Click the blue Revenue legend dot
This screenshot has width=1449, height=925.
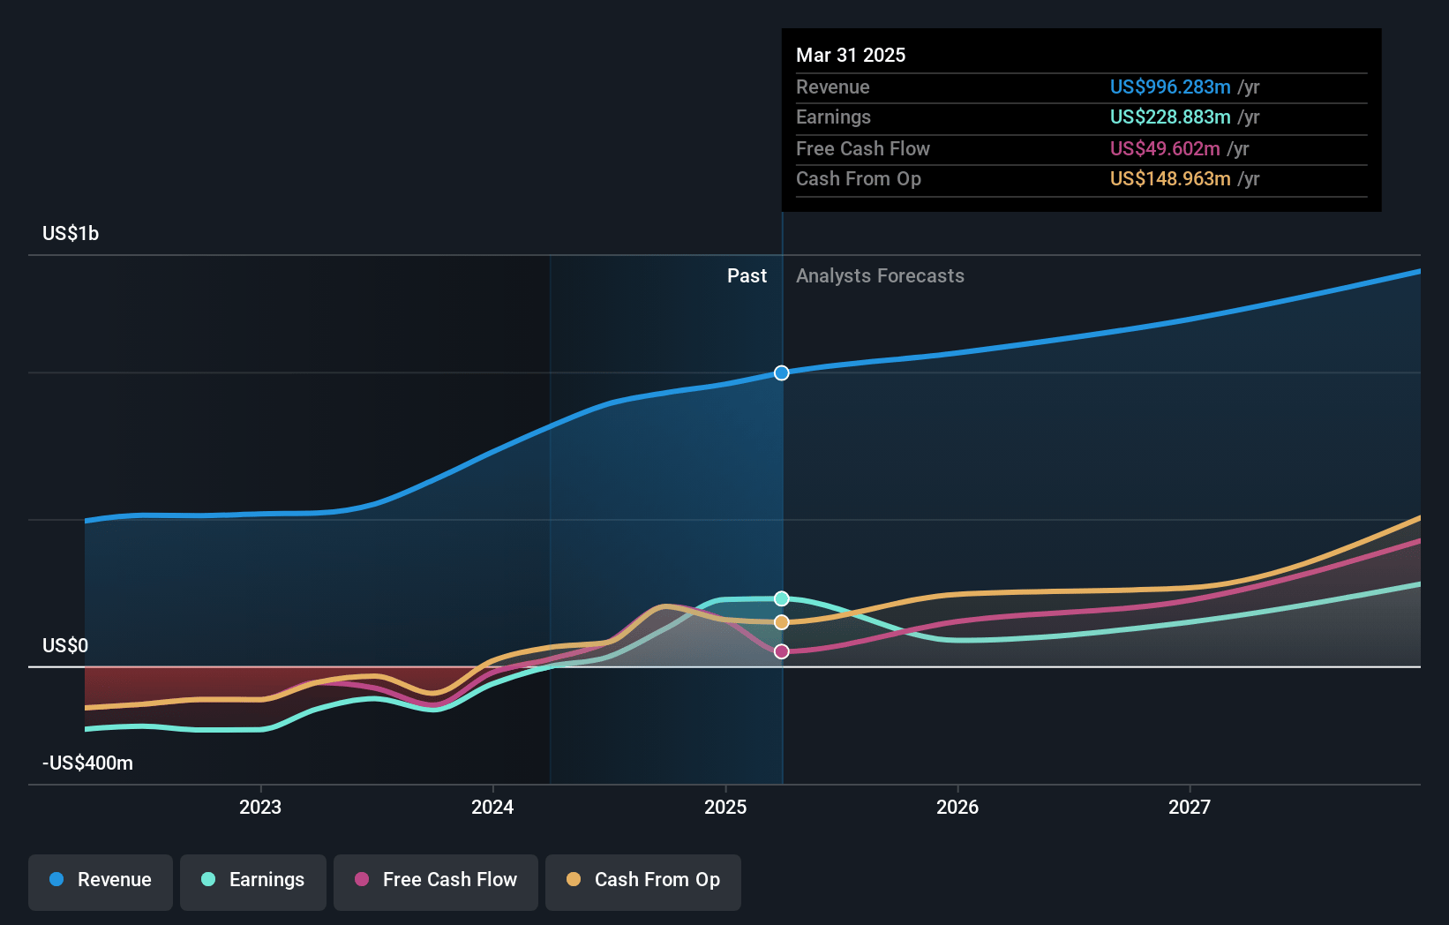(56, 879)
